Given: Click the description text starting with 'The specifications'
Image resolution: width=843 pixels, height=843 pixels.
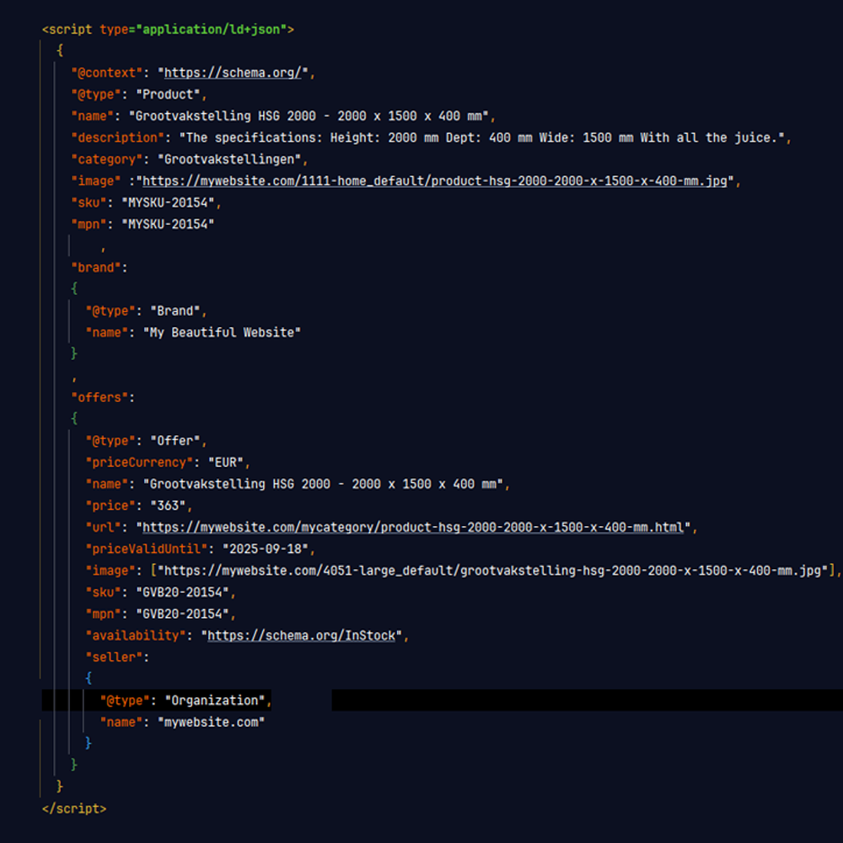Looking at the screenshot, I should click(x=481, y=137).
